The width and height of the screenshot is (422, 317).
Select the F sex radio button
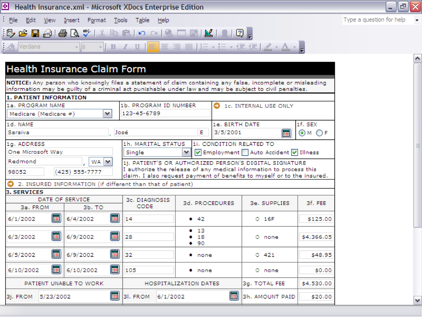coord(320,133)
